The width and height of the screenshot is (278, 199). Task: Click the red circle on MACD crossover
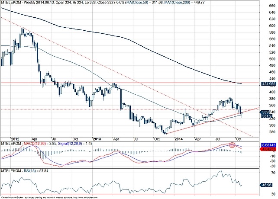tap(232, 145)
